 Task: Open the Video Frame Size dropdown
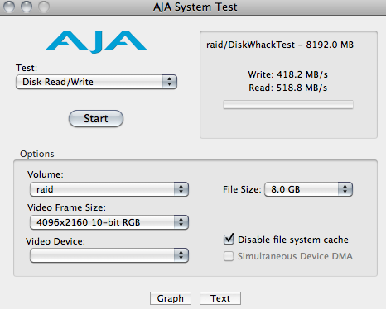click(x=109, y=222)
